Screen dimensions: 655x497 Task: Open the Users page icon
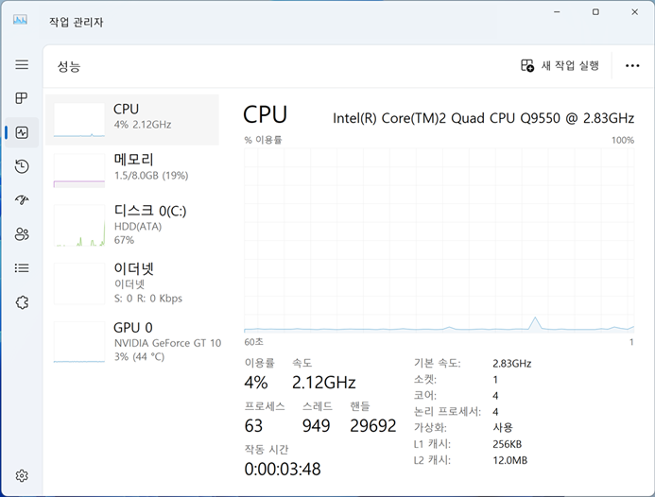point(22,233)
